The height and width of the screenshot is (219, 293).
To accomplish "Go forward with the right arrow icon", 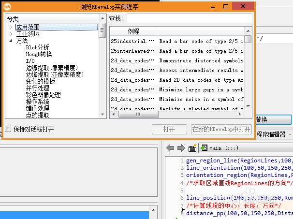I will click(x=181, y=148).
